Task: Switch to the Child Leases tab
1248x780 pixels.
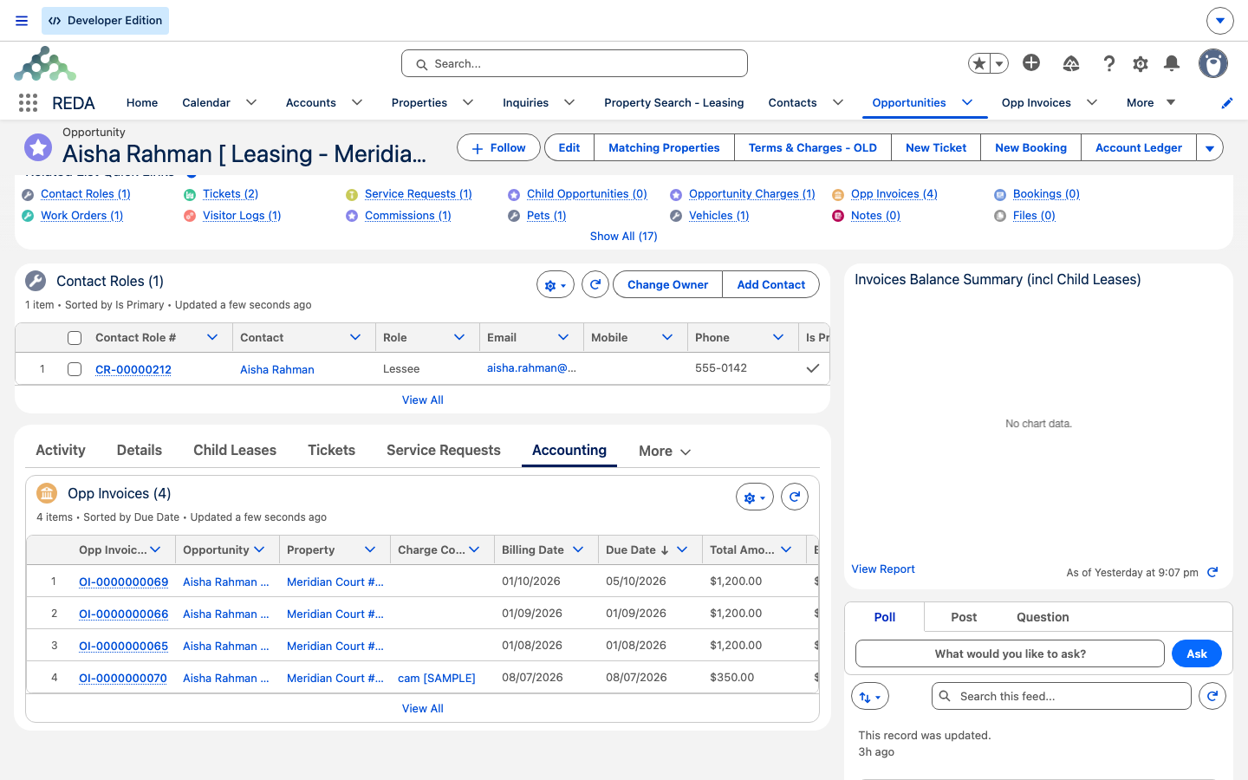Action: 235,450
